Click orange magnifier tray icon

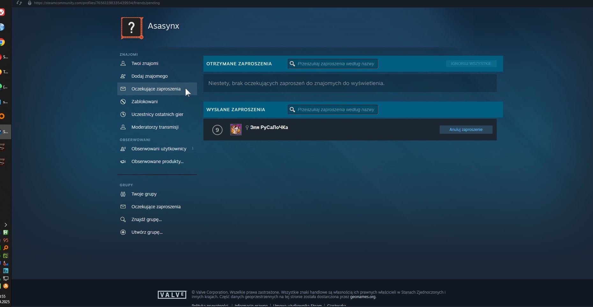(x=6, y=248)
